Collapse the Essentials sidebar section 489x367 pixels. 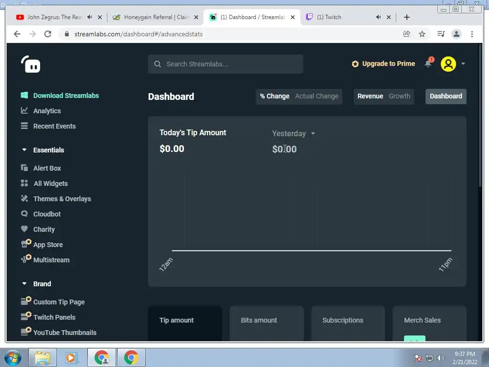(x=24, y=150)
